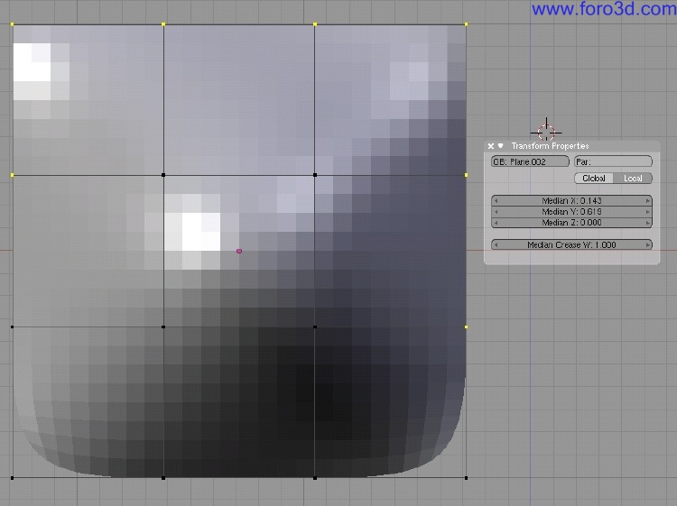
Task: Increase Median Crease W with right arrow
Action: click(x=647, y=244)
